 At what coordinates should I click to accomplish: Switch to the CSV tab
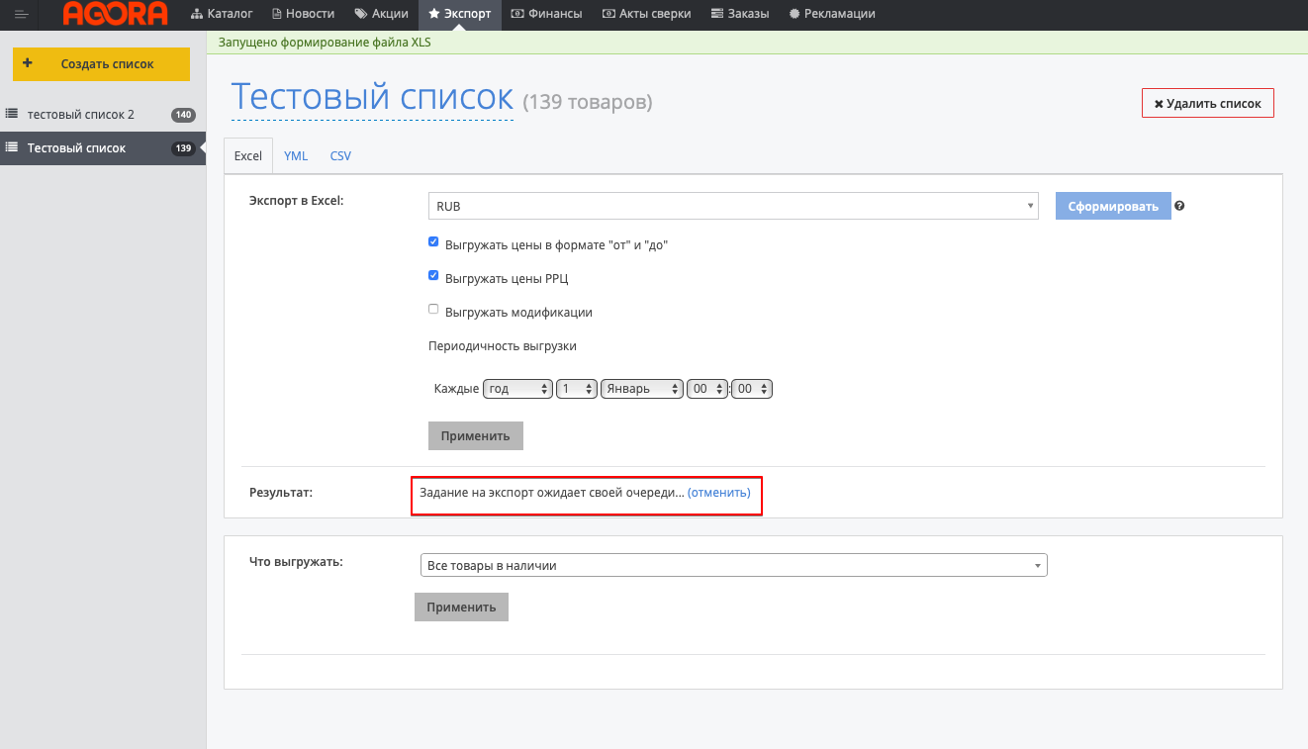click(x=340, y=156)
